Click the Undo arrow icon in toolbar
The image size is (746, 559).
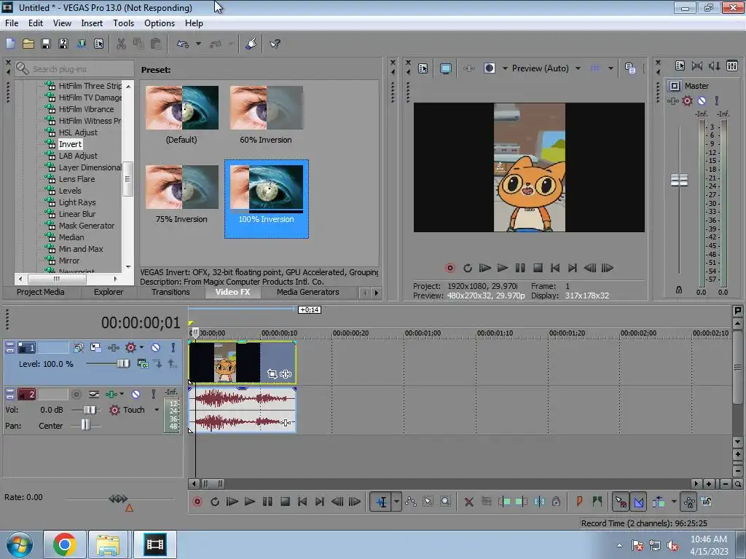183,44
